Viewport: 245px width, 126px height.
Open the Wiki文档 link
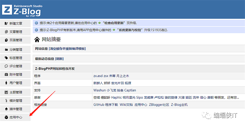(x=126, y=105)
